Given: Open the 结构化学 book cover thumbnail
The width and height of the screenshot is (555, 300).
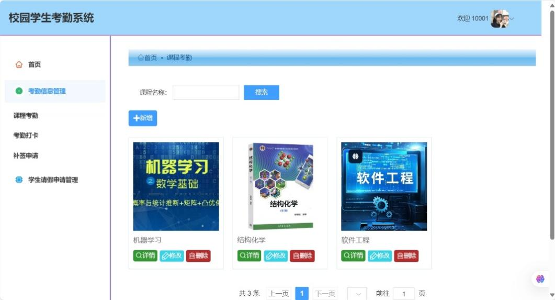Looking at the screenshot, I should 280,186.
